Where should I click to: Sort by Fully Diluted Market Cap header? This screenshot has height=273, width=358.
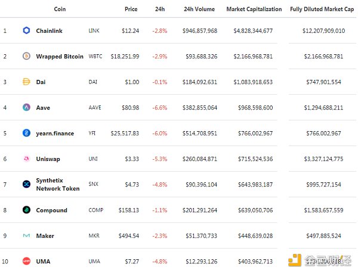[322, 10]
